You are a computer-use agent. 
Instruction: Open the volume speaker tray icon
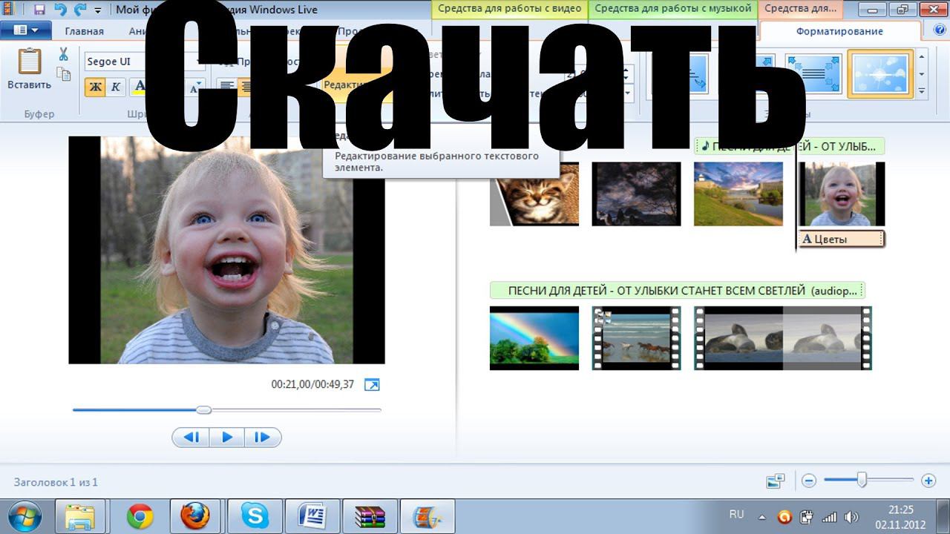[851, 517]
